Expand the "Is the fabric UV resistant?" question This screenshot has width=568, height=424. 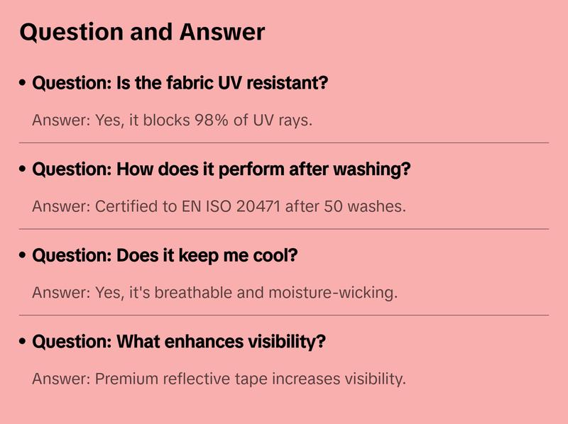pos(180,84)
